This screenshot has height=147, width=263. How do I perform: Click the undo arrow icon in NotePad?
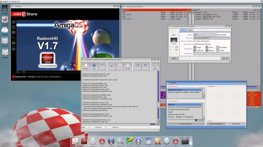[x=137, y=66]
